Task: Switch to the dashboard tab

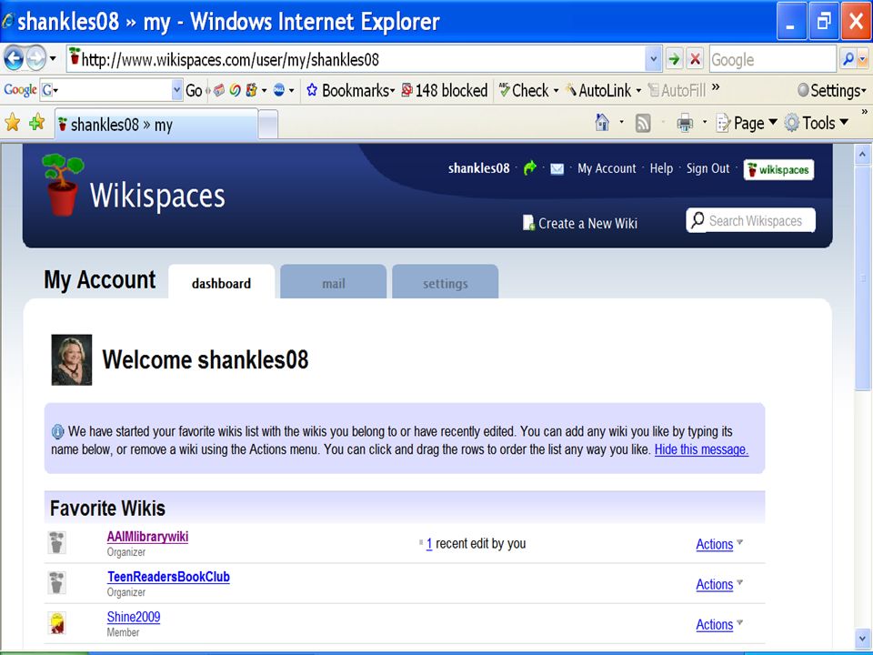Action: coord(221,282)
